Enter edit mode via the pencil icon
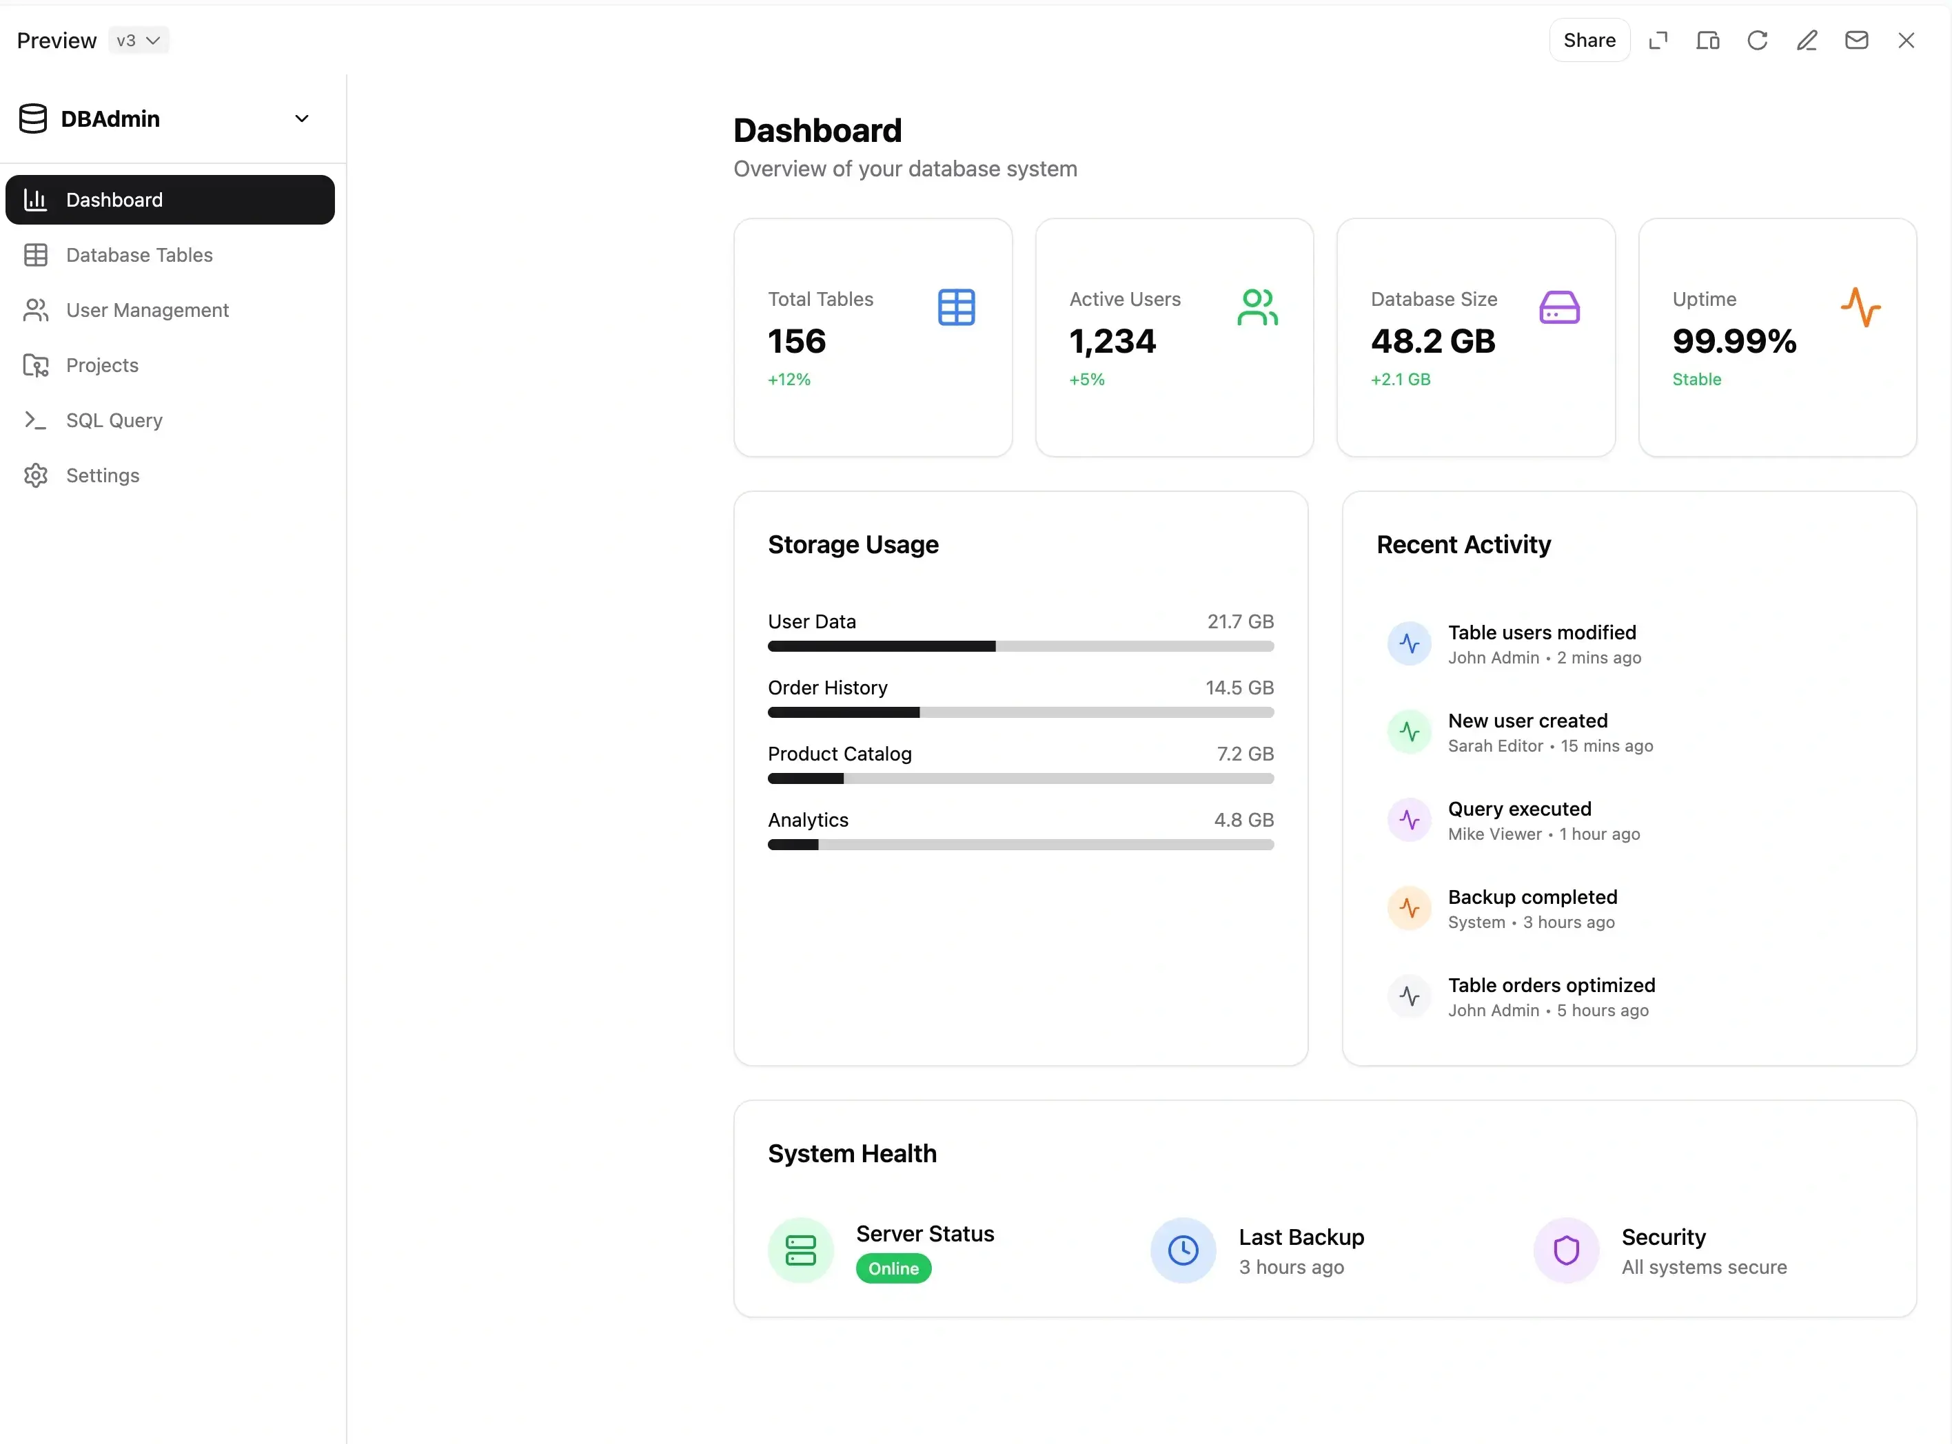1952x1444 pixels. point(1807,40)
